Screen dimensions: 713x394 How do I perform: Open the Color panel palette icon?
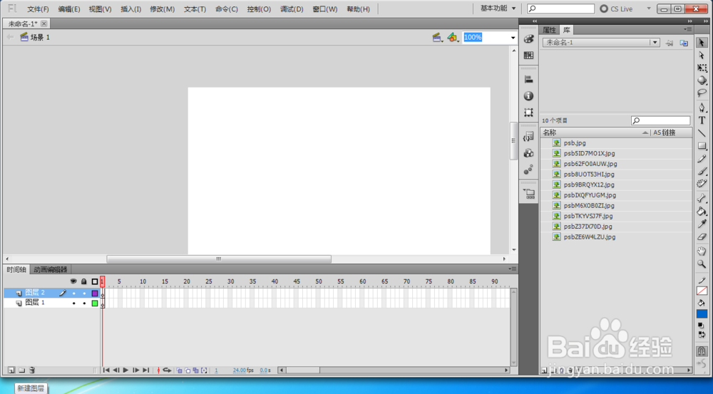(528, 39)
